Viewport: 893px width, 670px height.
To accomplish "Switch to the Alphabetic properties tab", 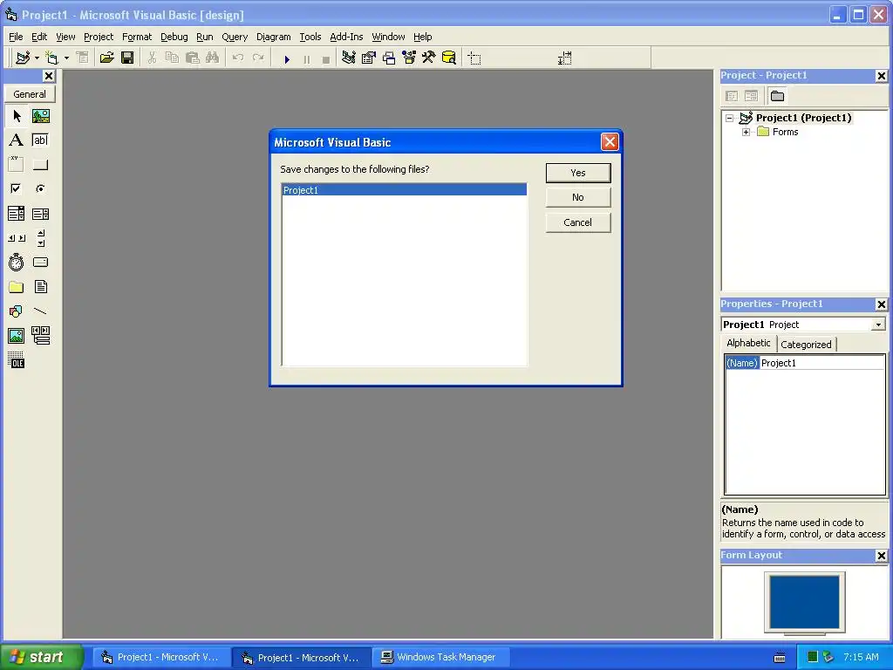I will point(748,343).
